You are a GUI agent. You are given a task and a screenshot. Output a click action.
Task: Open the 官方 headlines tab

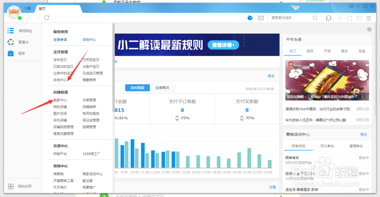(x=344, y=51)
